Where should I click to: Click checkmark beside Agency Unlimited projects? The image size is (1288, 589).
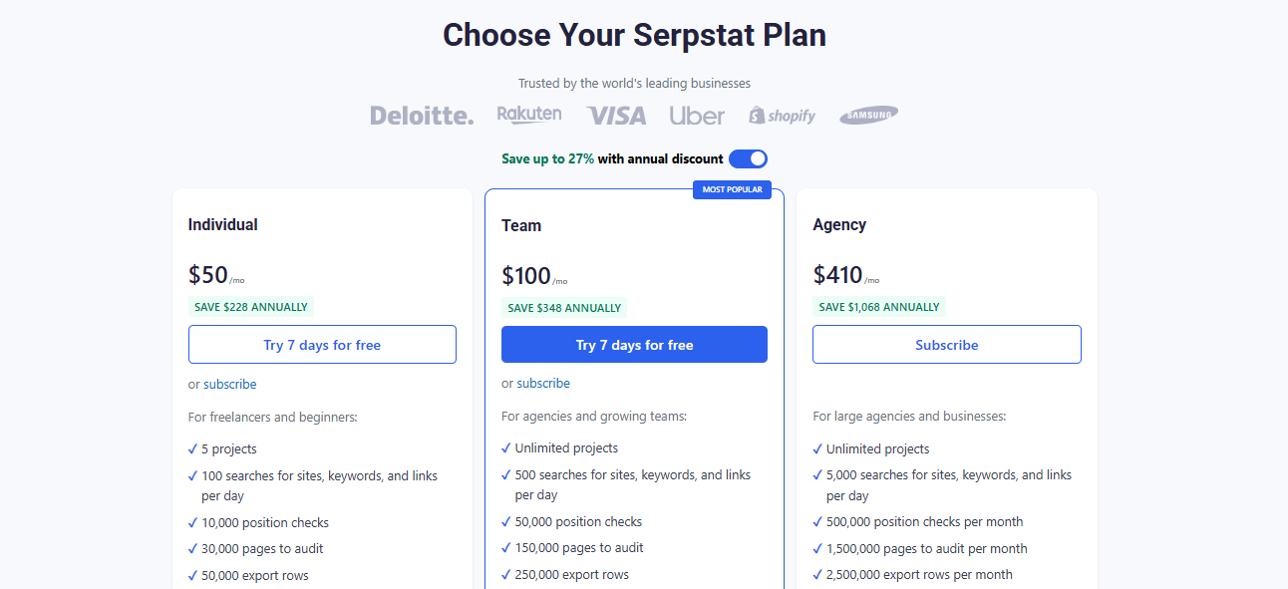tap(817, 449)
